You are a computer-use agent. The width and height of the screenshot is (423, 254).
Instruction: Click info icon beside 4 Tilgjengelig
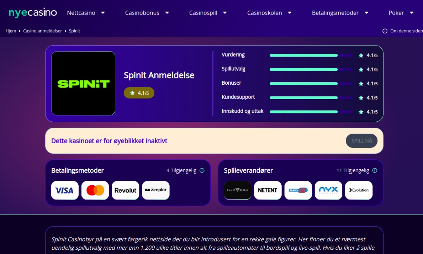[x=202, y=171]
